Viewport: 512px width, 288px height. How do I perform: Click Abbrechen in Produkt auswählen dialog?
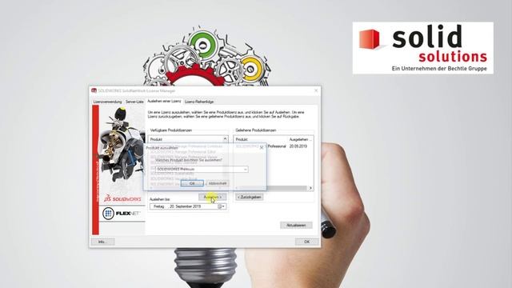tap(218, 183)
